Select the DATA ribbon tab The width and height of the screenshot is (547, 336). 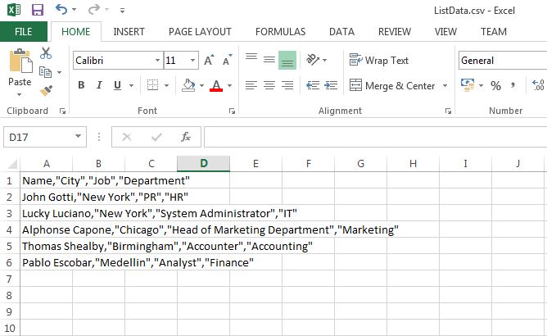(x=342, y=32)
